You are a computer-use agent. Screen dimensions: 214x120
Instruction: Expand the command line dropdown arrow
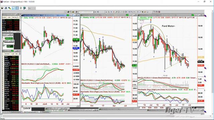click(x=94, y=12)
